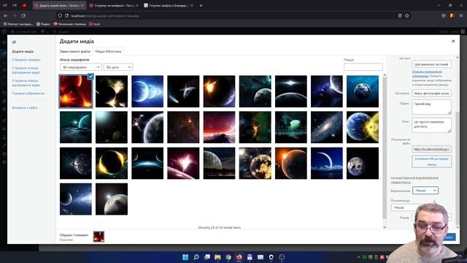
Task: Open Firefox from the taskbar
Action: pos(239,257)
